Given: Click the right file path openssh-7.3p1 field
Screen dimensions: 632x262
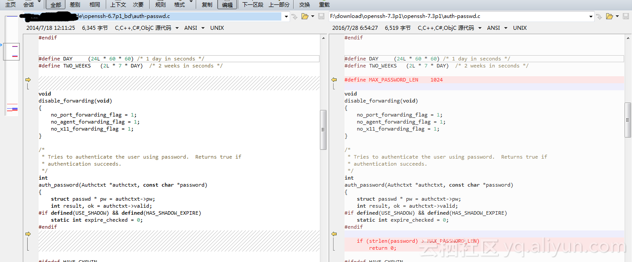Looking at the screenshot, I should coord(459,16).
